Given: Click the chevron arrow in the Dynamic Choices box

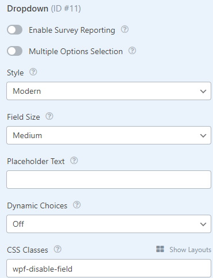Looking at the screenshot, I should point(203,224).
